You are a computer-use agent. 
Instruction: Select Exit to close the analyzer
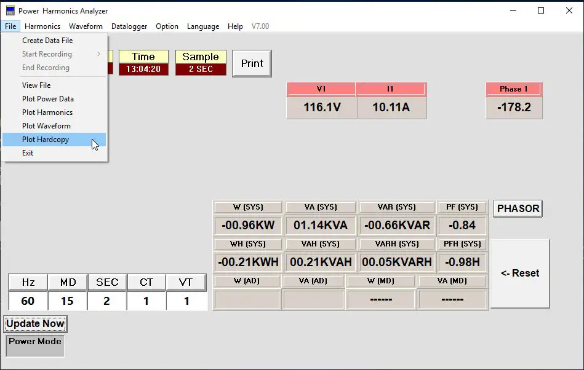click(27, 152)
